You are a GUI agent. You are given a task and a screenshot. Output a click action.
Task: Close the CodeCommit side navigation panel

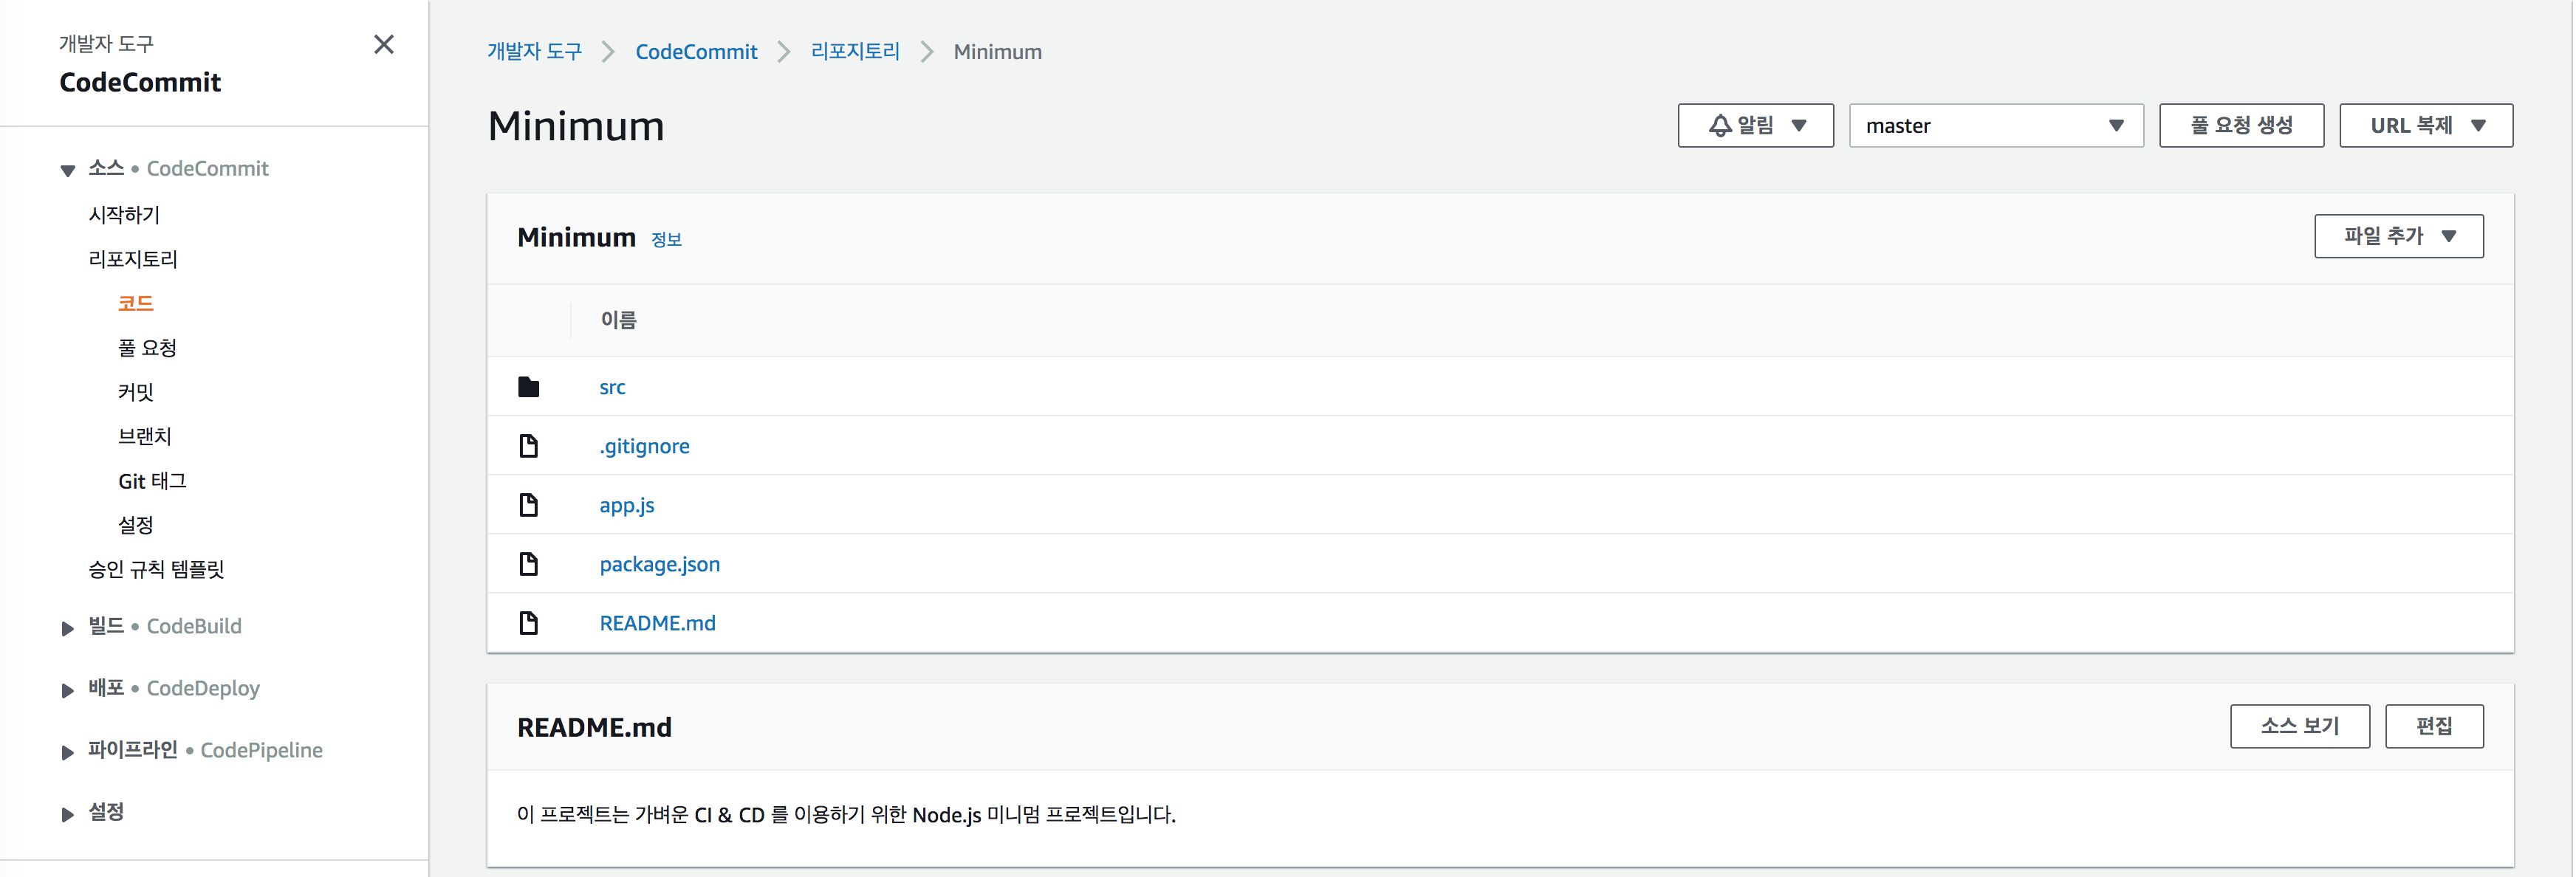pyautogui.click(x=383, y=44)
